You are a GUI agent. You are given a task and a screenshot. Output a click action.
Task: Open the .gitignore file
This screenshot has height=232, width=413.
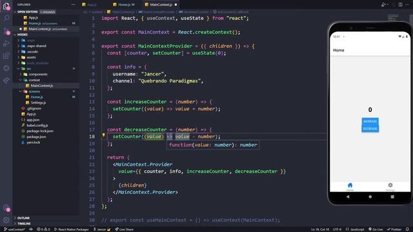point(34,108)
